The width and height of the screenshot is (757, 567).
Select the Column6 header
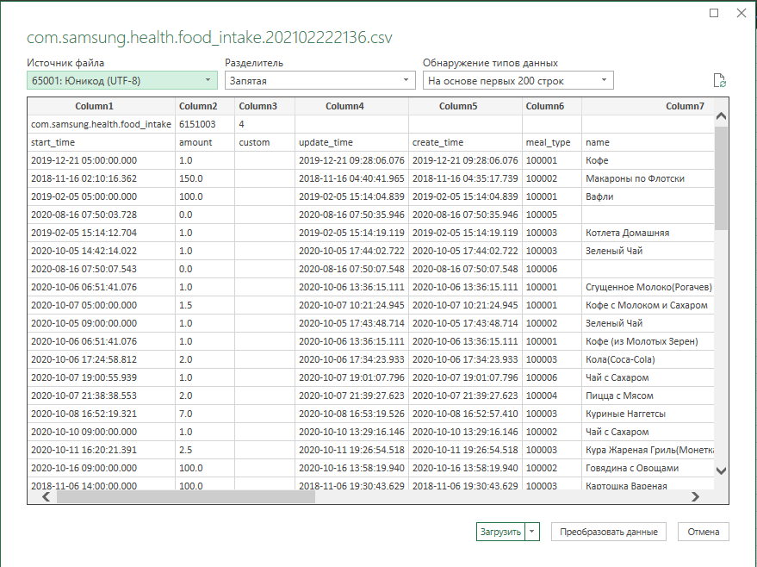click(552, 106)
